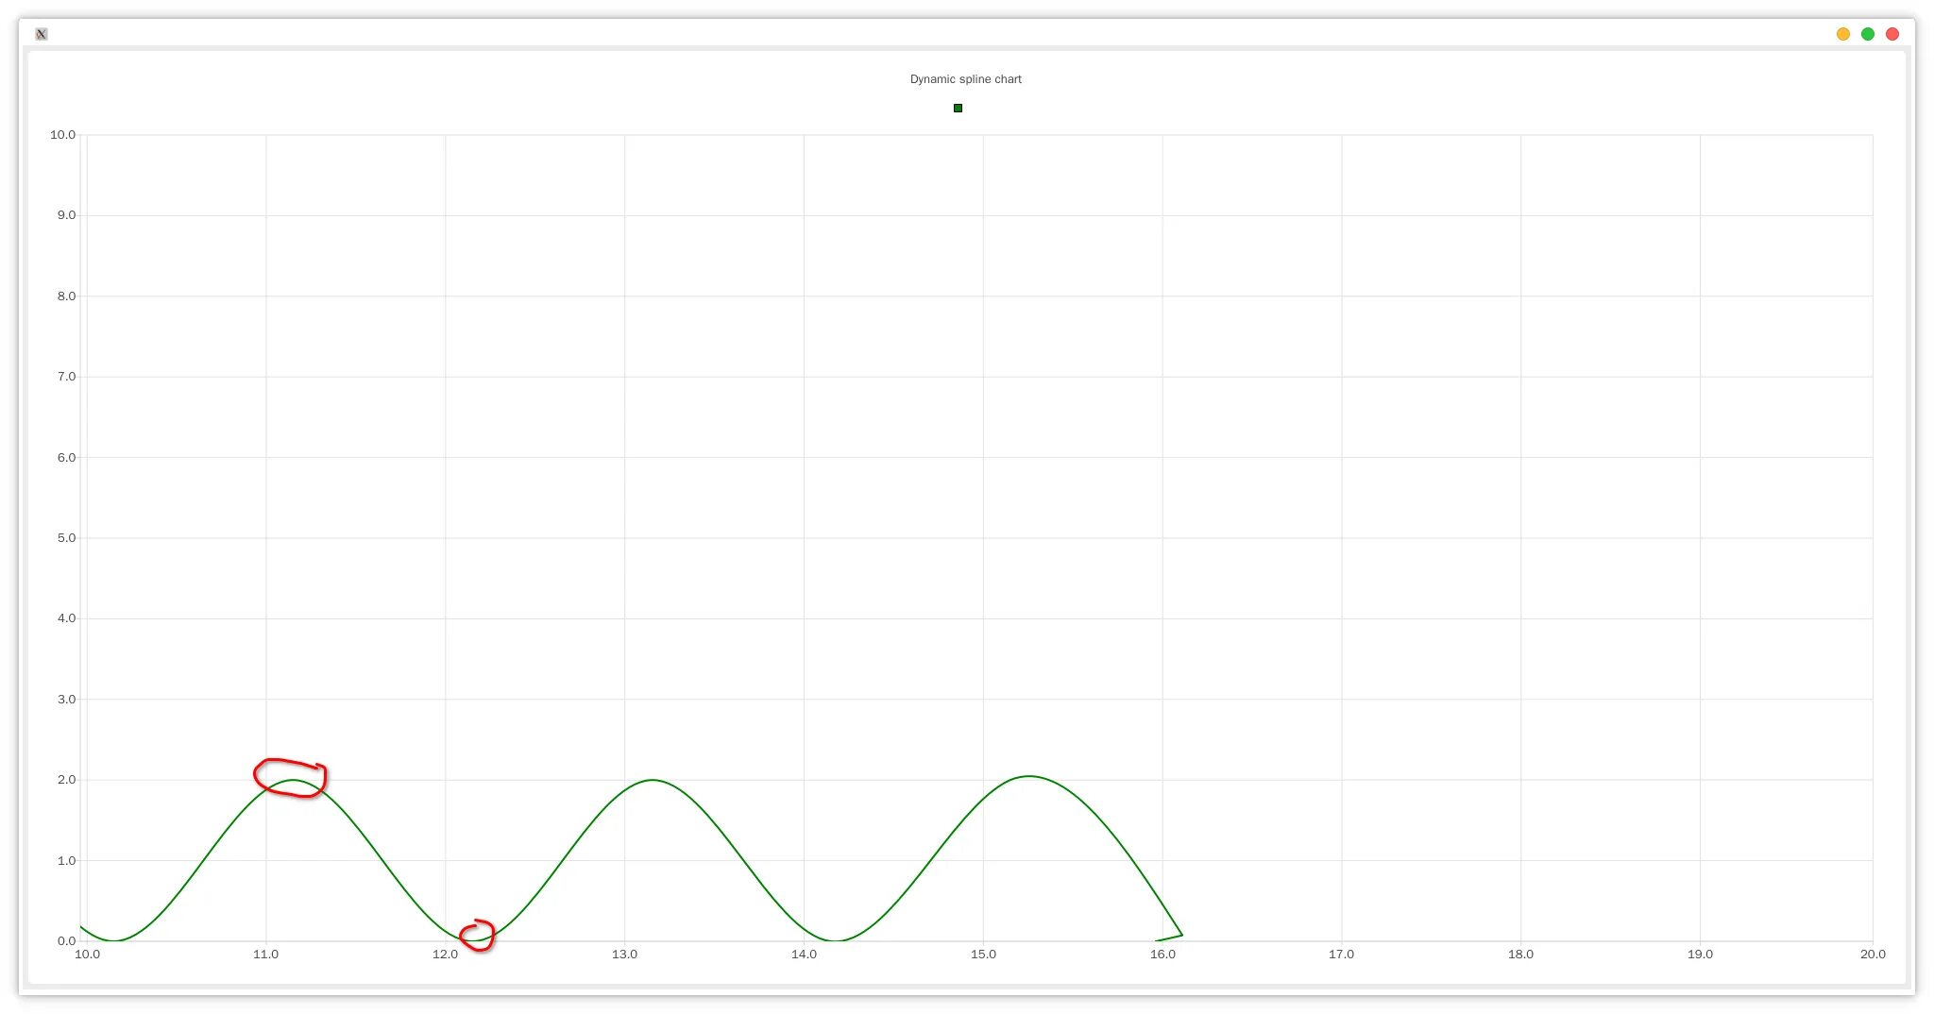
Task: Click the x-axis label 13.0
Action: coord(624,955)
